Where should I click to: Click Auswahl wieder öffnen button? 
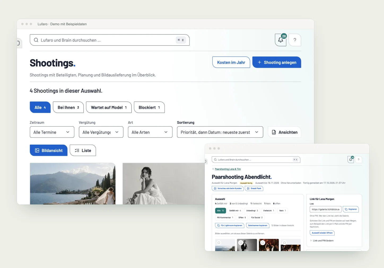pos(322,233)
